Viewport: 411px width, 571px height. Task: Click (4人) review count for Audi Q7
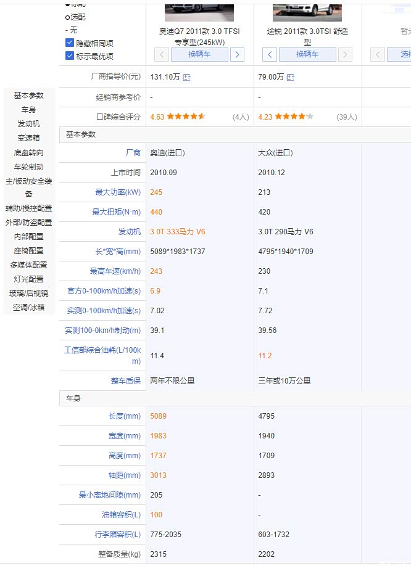point(241,117)
